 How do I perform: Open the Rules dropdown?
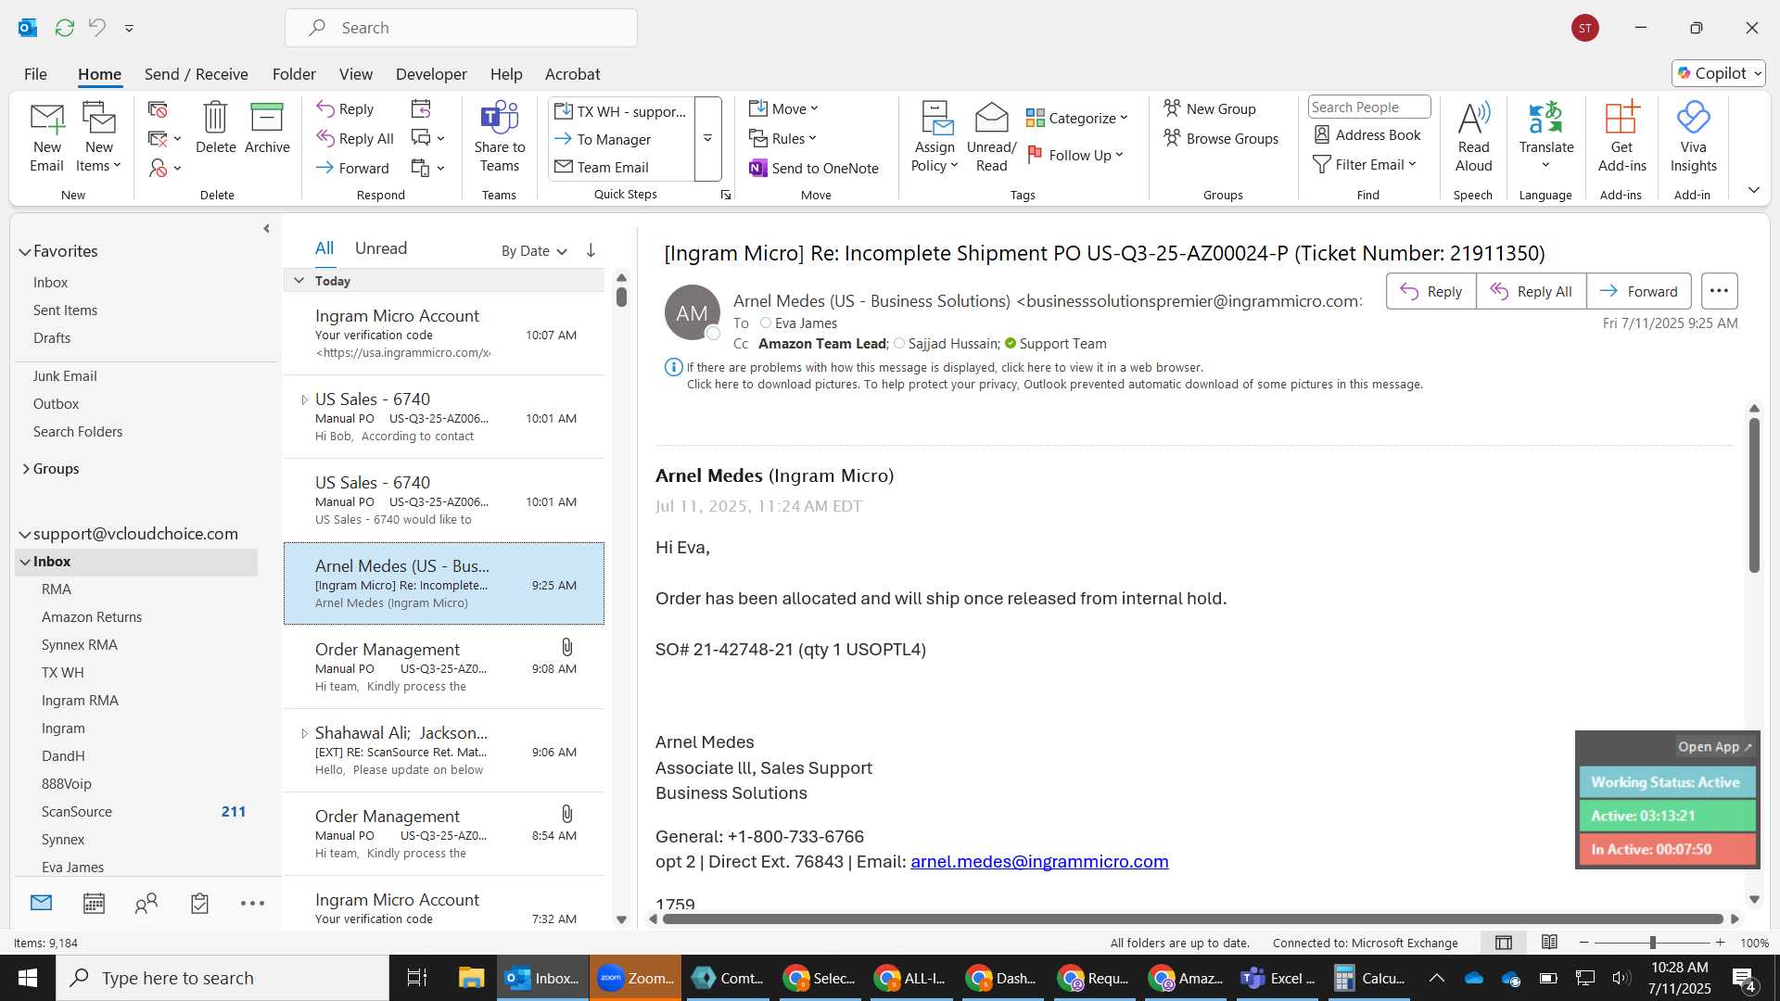783,138
